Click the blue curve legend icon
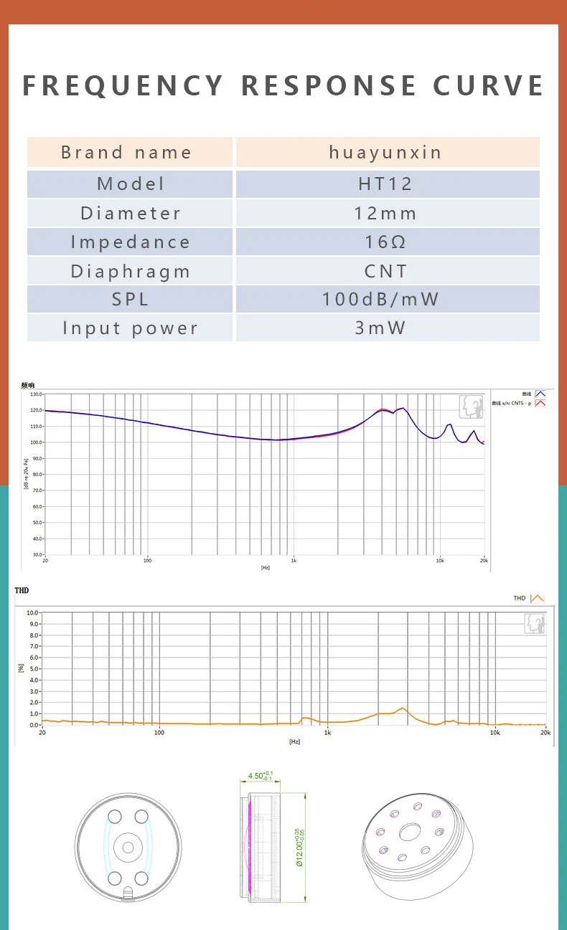Image resolution: width=567 pixels, height=930 pixels. click(x=540, y=394)
